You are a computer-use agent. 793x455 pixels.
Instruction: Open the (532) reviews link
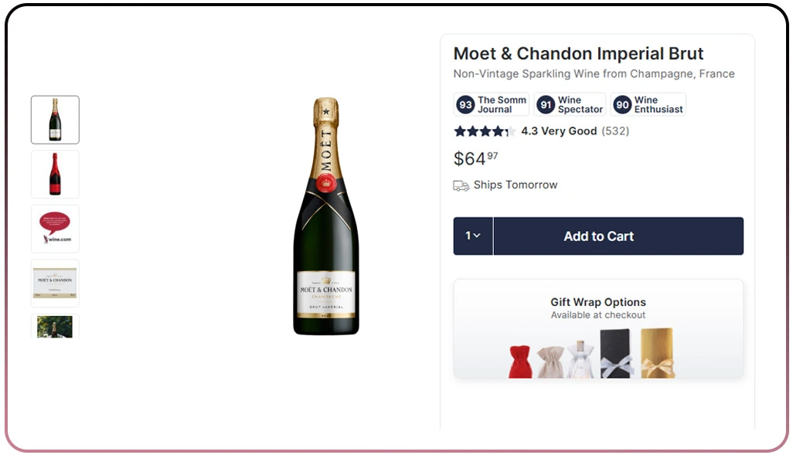(614, 131)
